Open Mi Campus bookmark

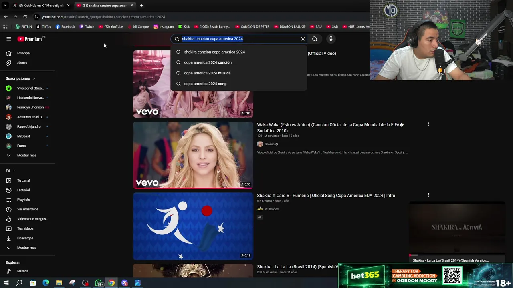[x=139, y=27]
